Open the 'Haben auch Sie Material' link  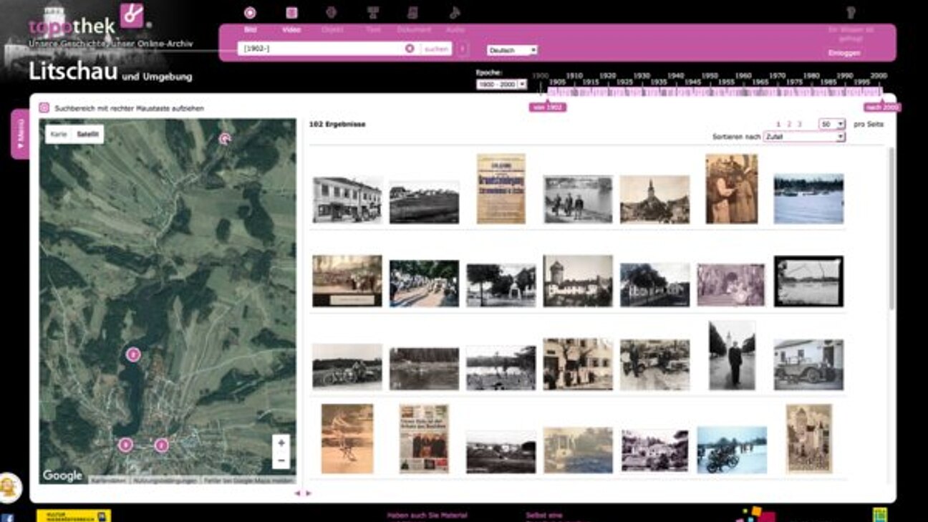coord(427,516)
